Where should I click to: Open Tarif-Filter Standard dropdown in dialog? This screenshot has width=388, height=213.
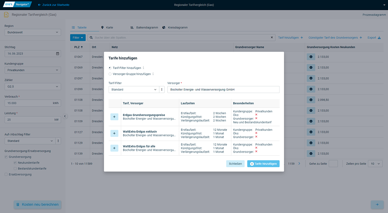click(134, 90)
